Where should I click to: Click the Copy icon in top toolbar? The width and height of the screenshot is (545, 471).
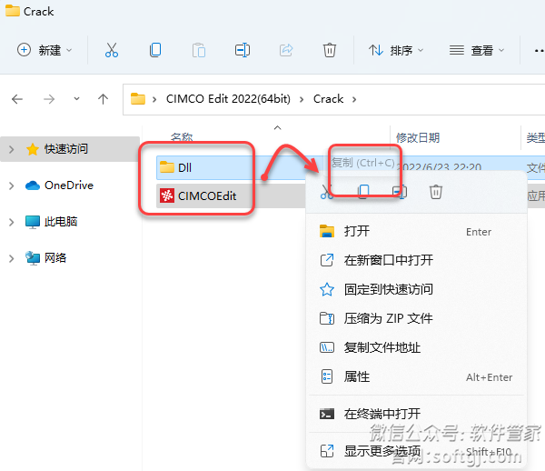(x=155, y=50)
